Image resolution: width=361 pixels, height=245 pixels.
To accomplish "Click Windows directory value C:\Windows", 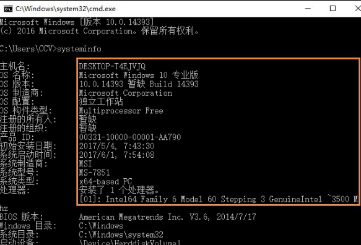I will (101, 226).
